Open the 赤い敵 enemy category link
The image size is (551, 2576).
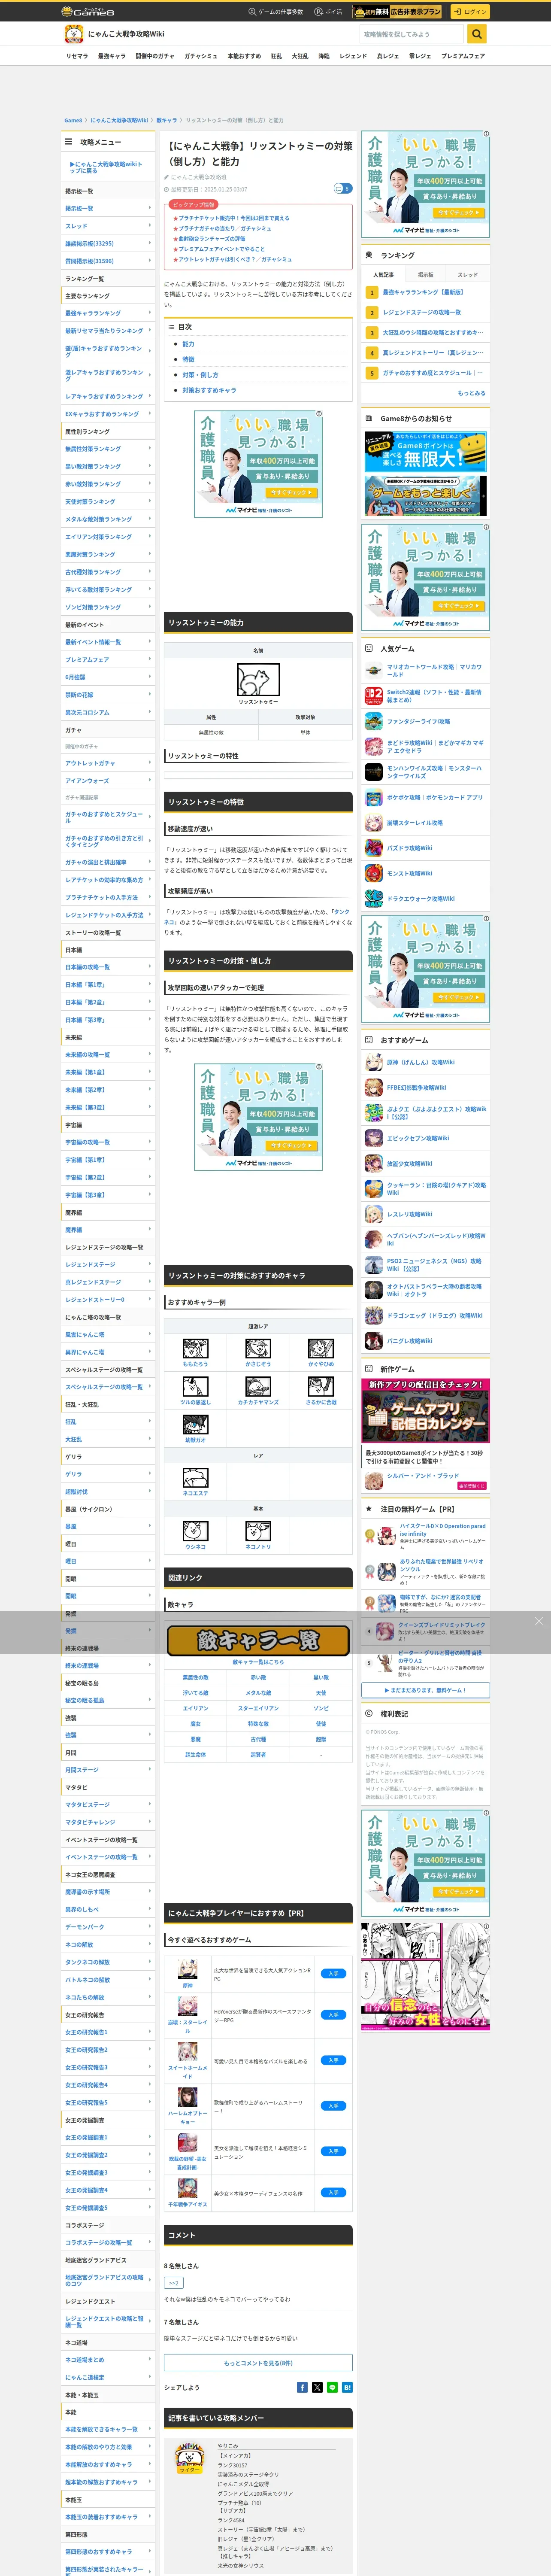[258, 1677]
